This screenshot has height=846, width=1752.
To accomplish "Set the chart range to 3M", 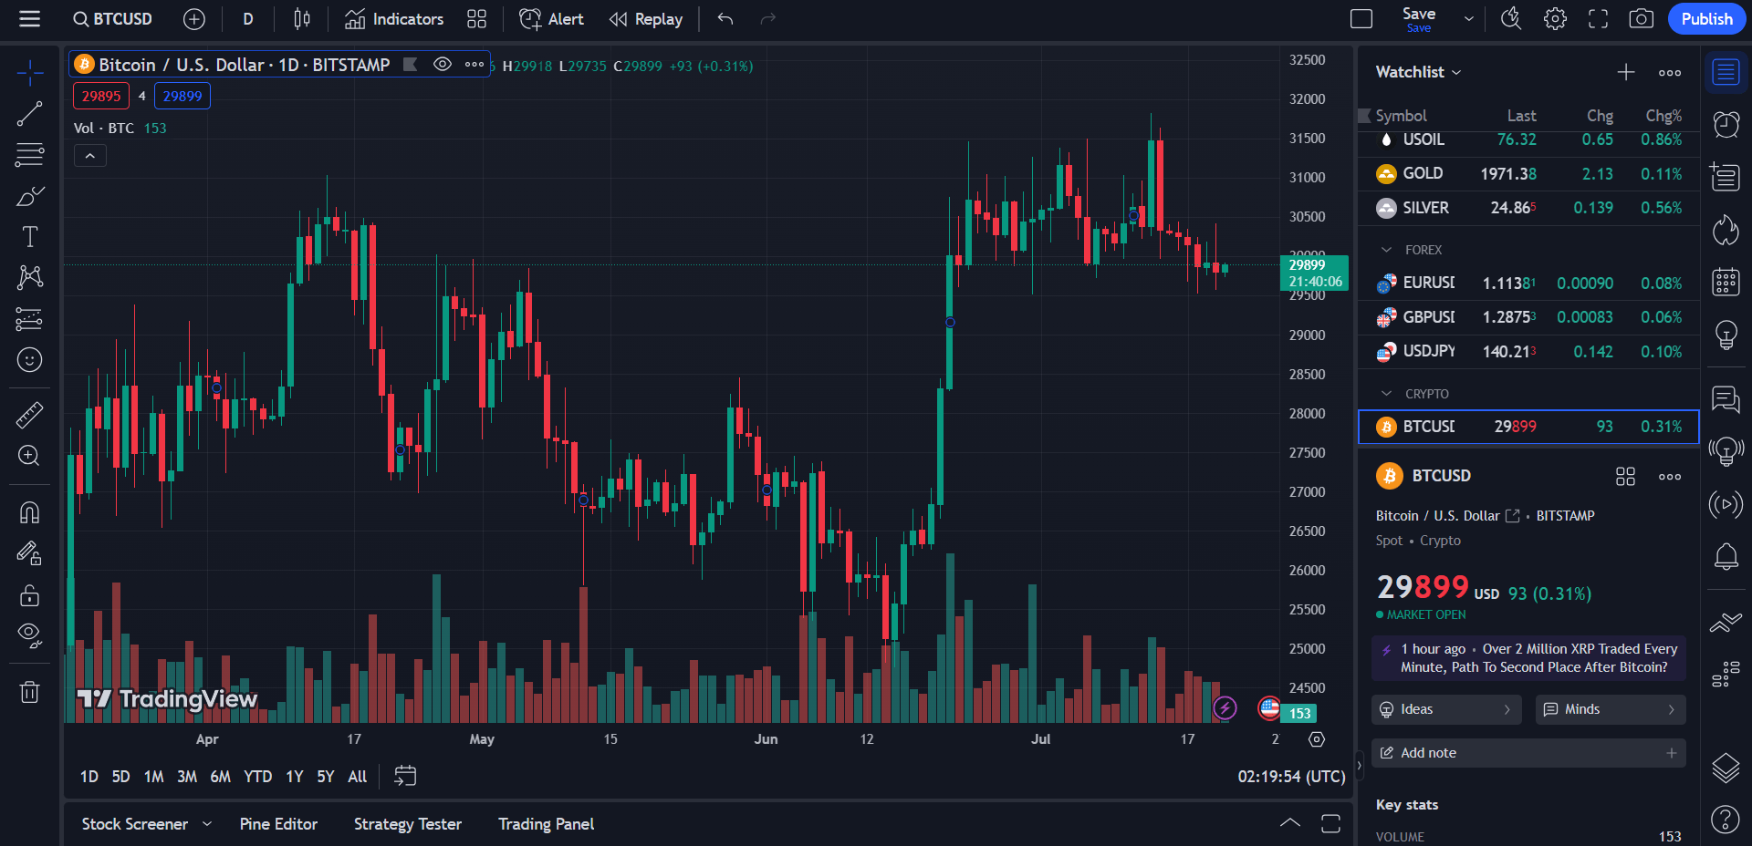I will (187, 777).
